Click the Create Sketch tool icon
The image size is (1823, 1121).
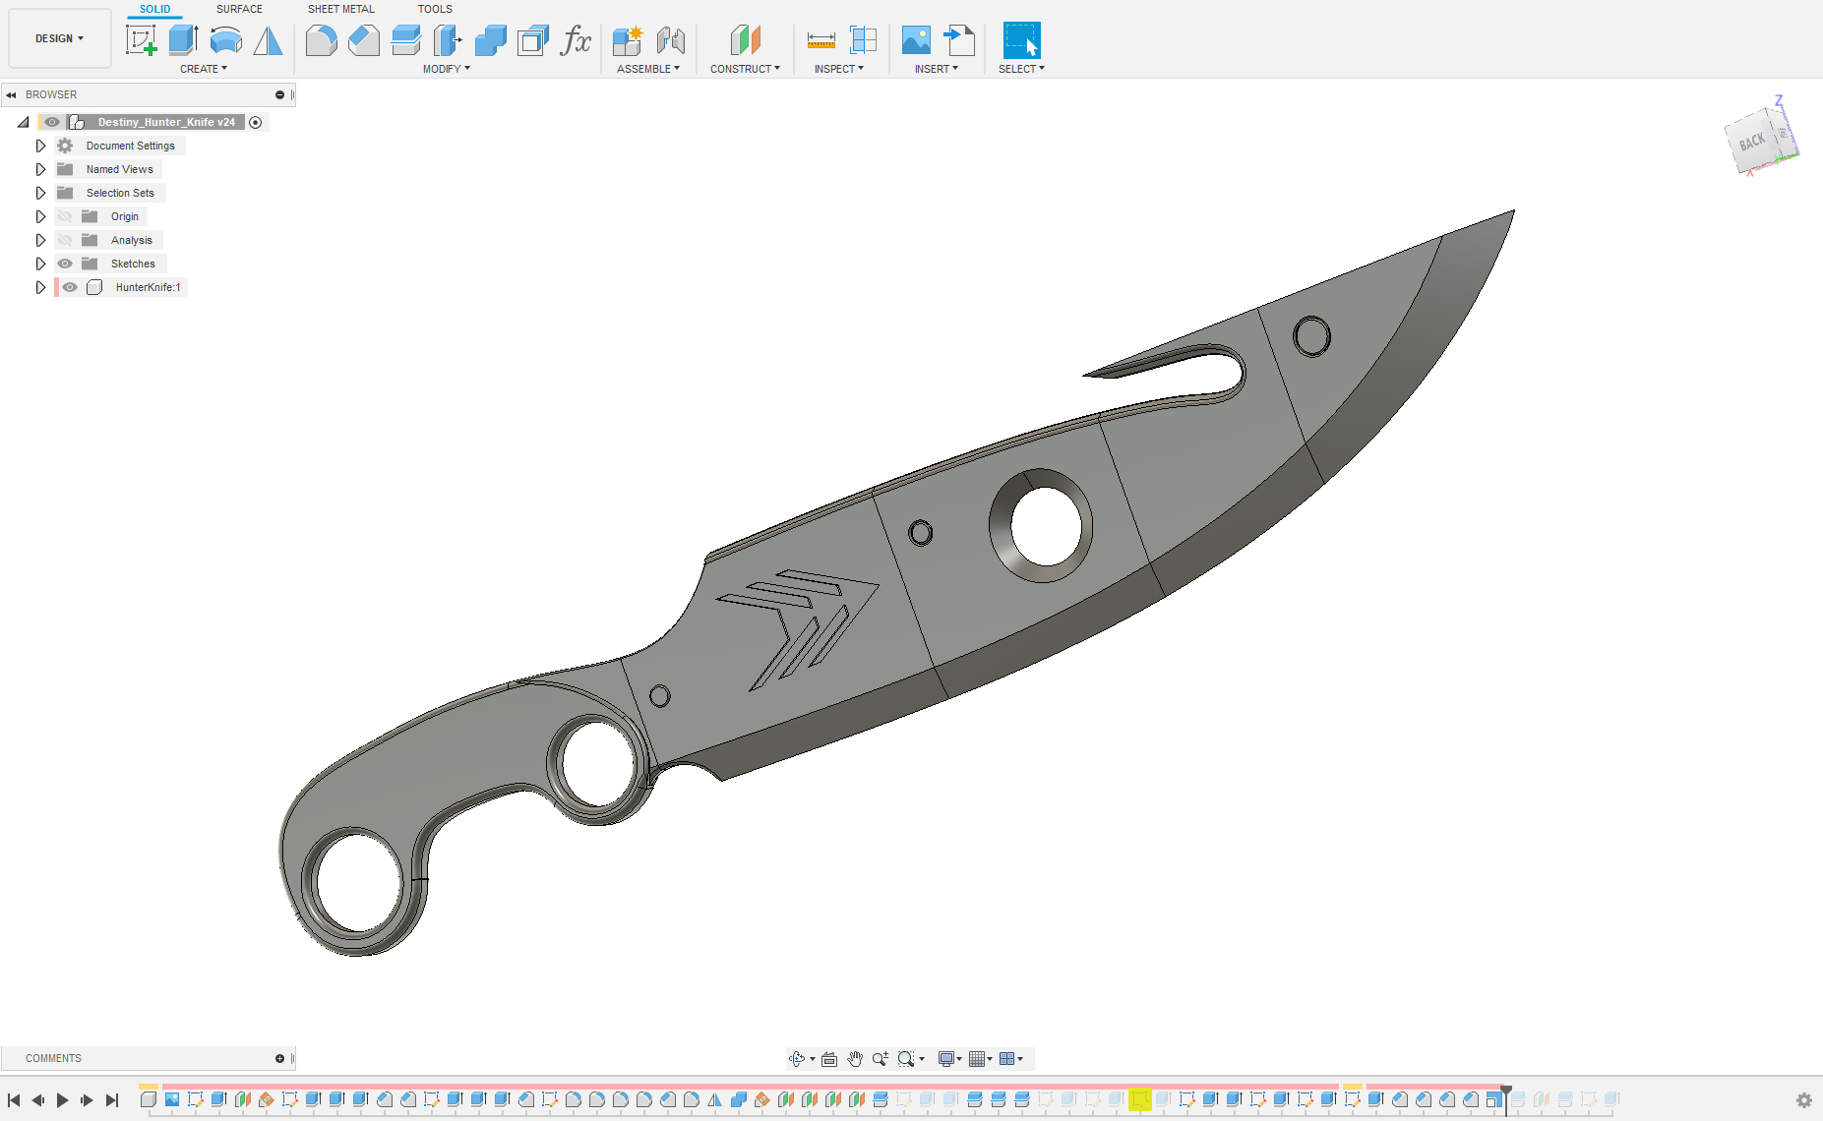pyautogui.click(x=141, y=40)
